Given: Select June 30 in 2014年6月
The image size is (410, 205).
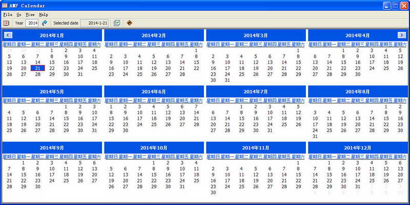Looking at the screenshot, I should click(125, 130).
